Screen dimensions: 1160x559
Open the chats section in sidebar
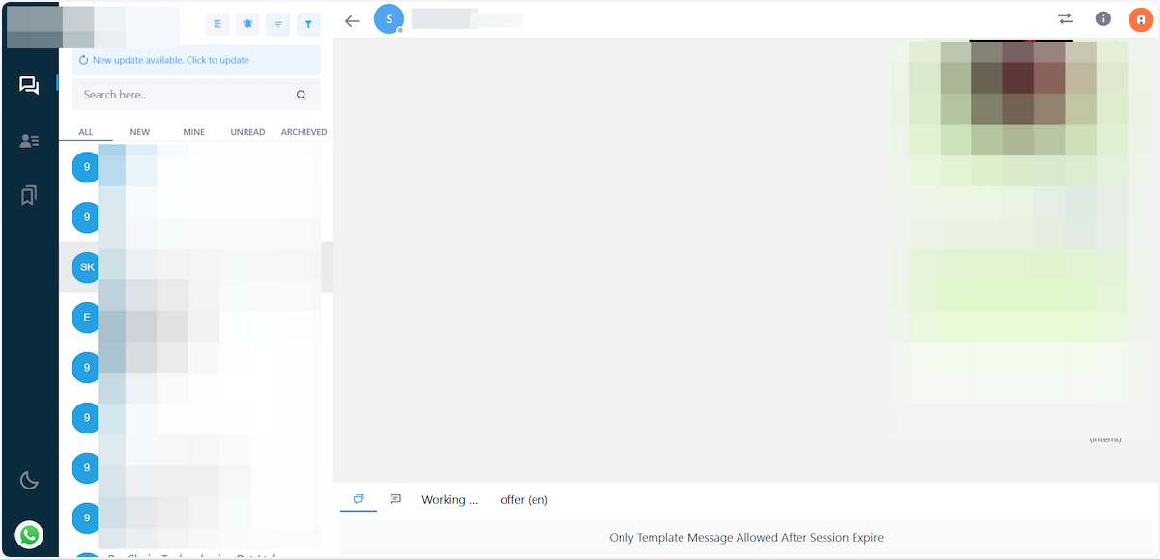[29, 86]
